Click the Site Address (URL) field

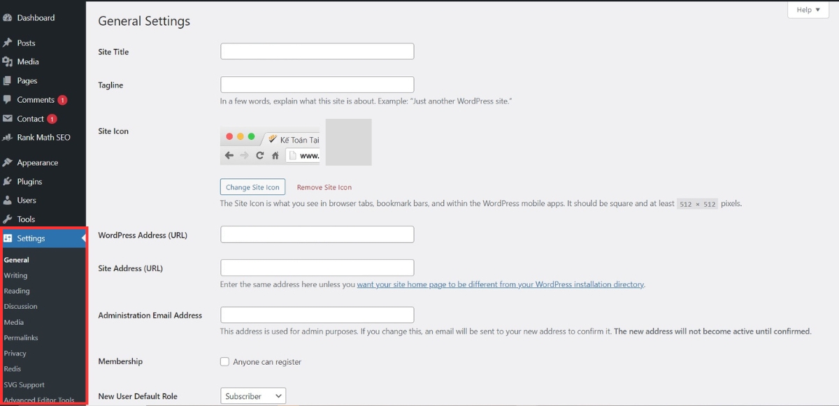pos(317,268)
